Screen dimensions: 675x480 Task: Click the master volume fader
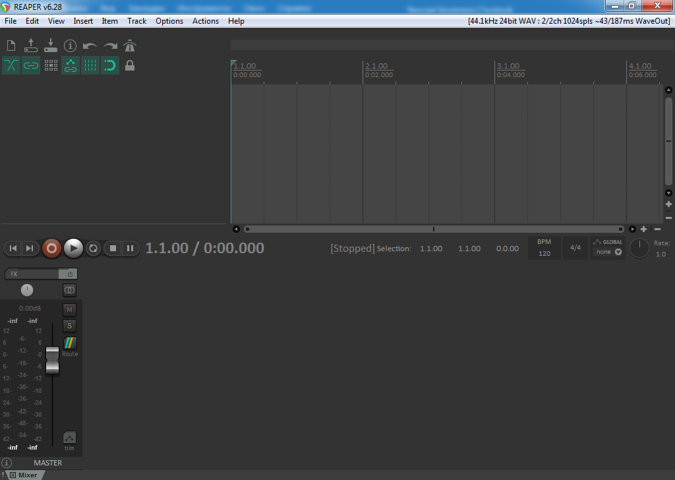(x=52, y=361)
